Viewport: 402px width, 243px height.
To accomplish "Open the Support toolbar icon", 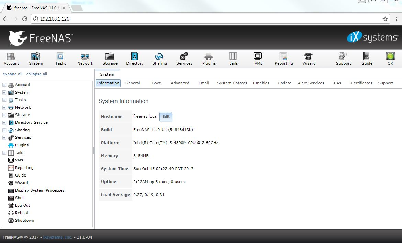I will point(343,59).
